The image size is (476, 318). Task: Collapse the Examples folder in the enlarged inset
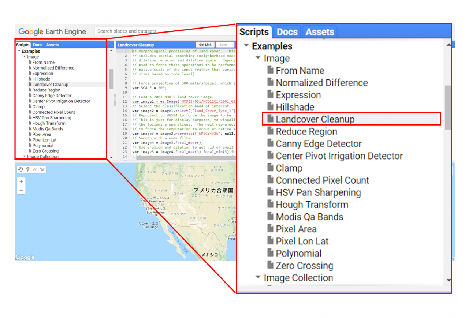tap(246, 46)
